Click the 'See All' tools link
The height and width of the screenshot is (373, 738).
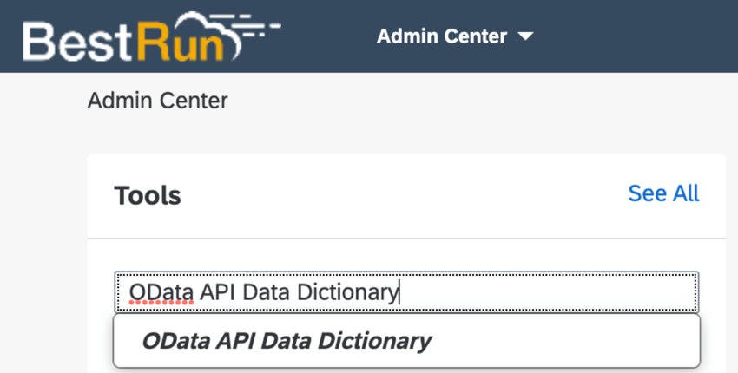663,193
